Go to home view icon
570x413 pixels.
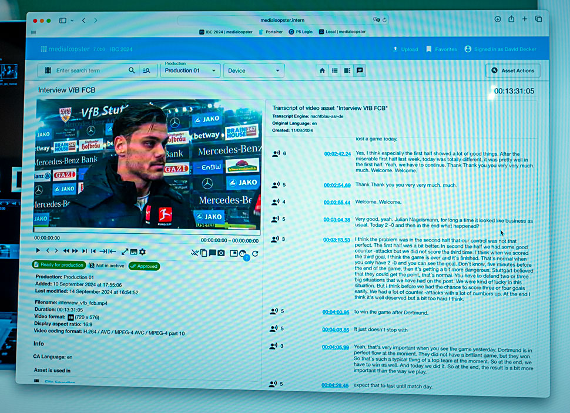click(x=322, y=70)
